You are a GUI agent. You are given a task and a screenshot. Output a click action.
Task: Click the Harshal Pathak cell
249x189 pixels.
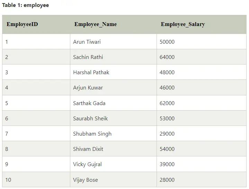(x=113, y=72)
